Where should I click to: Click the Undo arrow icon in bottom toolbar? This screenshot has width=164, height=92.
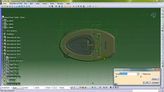95,87
